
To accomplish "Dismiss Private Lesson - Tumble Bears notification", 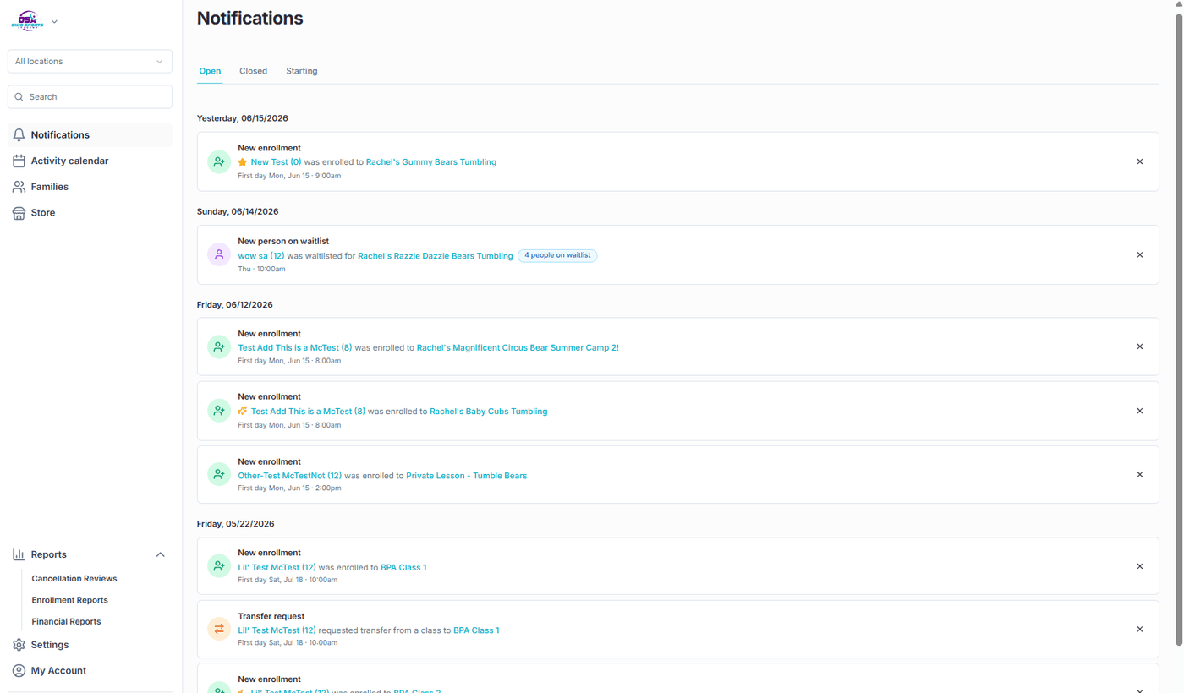I will click(1139, 474).
